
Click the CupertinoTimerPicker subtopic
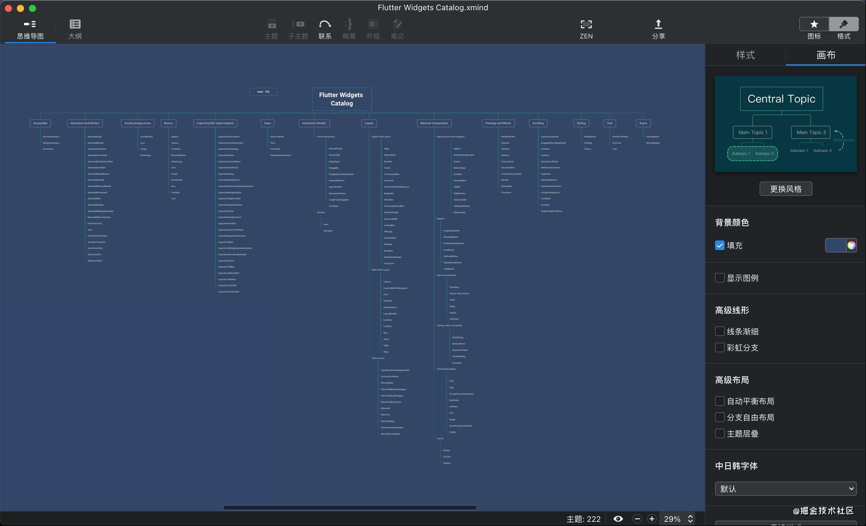point(229,292)
